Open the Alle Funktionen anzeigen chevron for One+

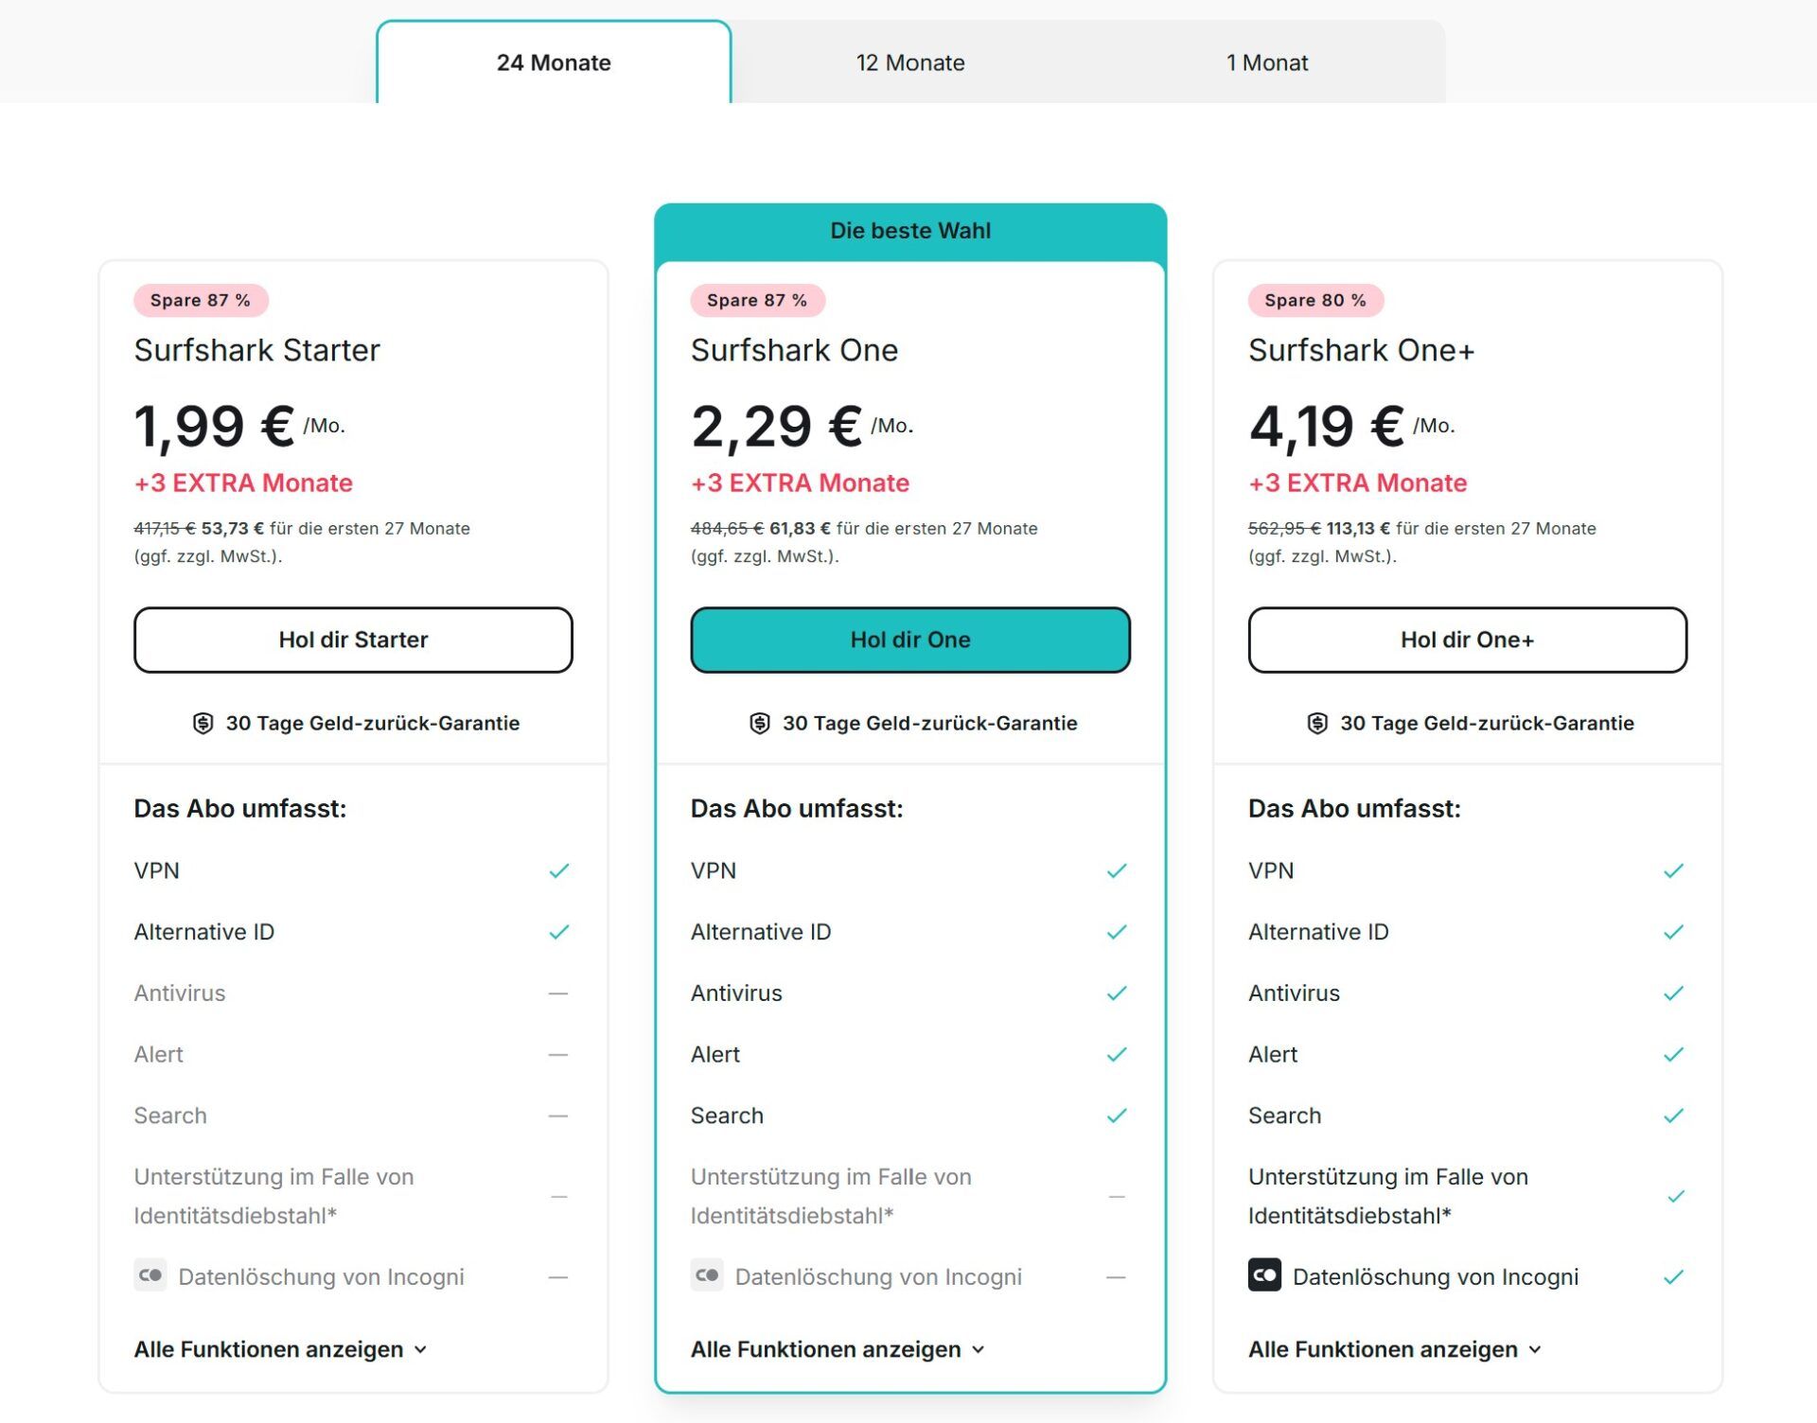[x=1534, y=1349]
